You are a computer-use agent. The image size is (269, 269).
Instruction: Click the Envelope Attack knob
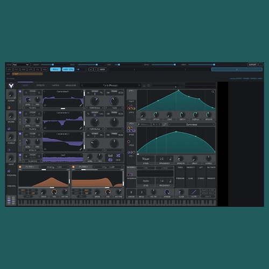click(156, 115)
